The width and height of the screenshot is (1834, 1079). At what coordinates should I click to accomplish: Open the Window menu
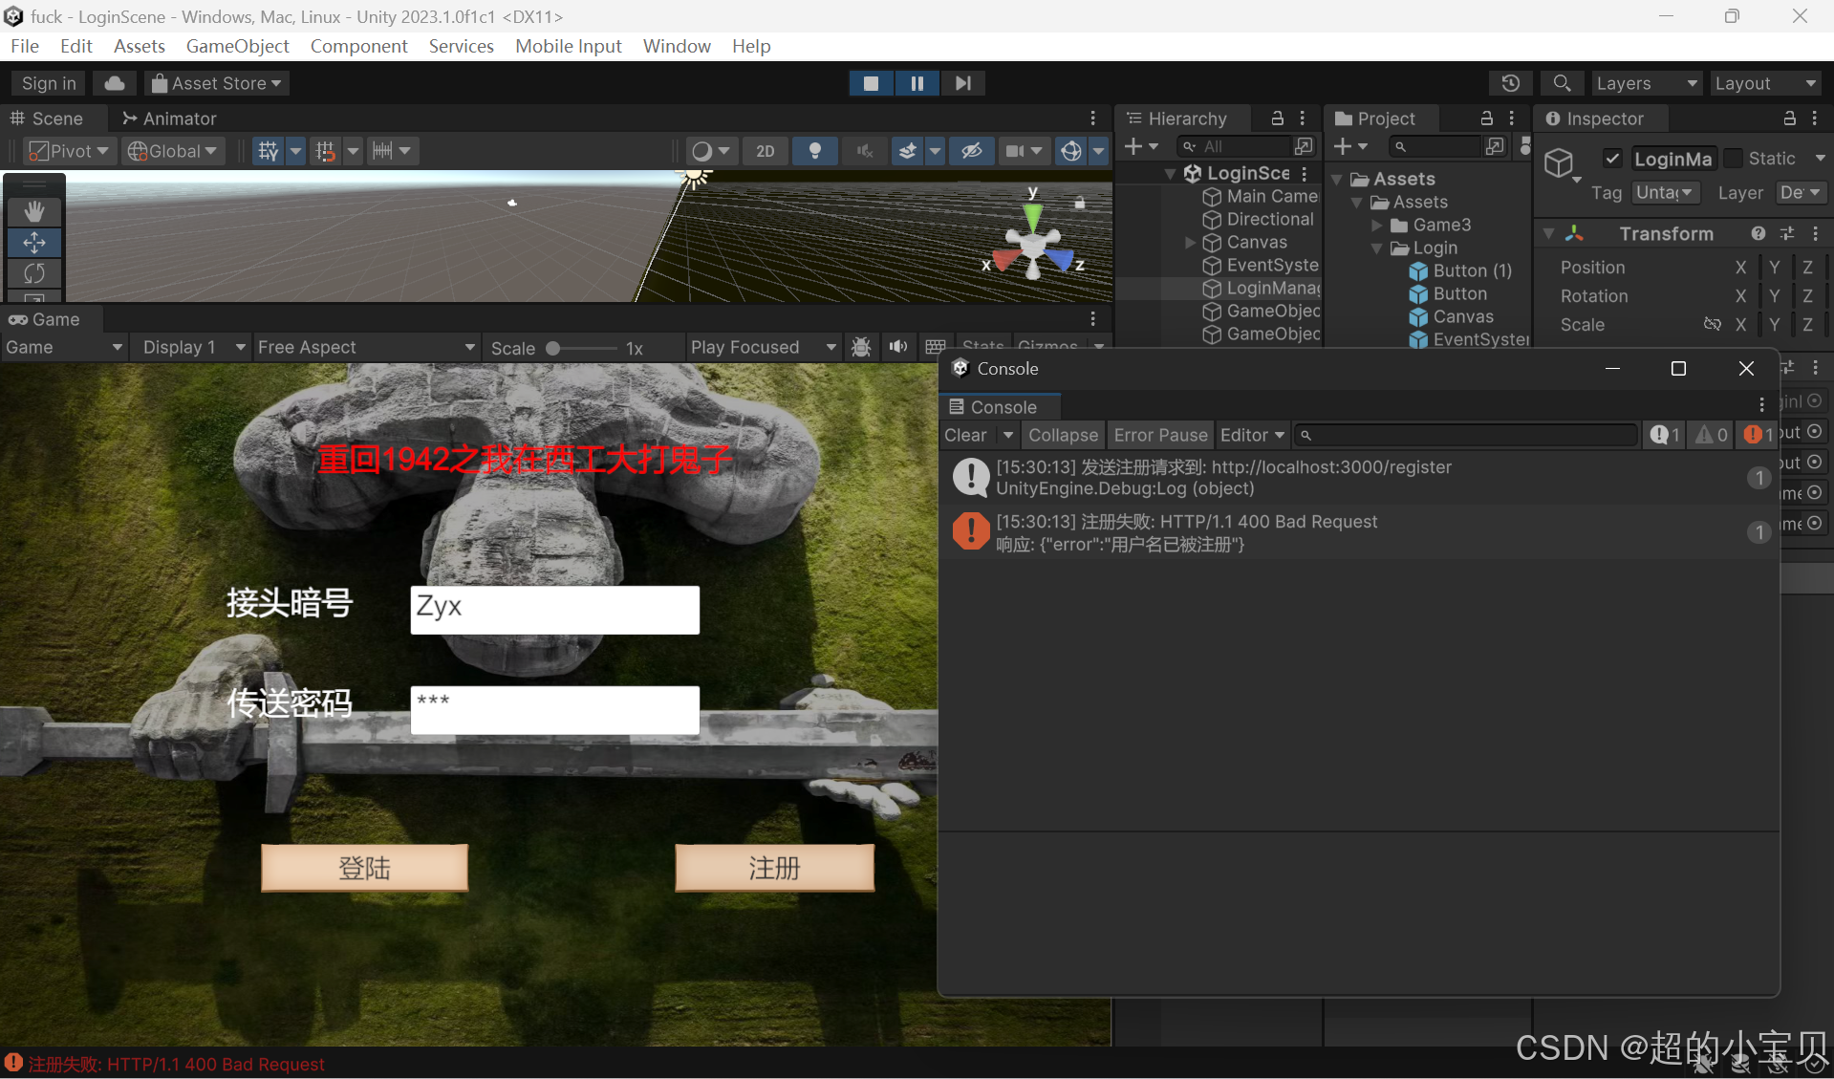click(x=677, y=46)
